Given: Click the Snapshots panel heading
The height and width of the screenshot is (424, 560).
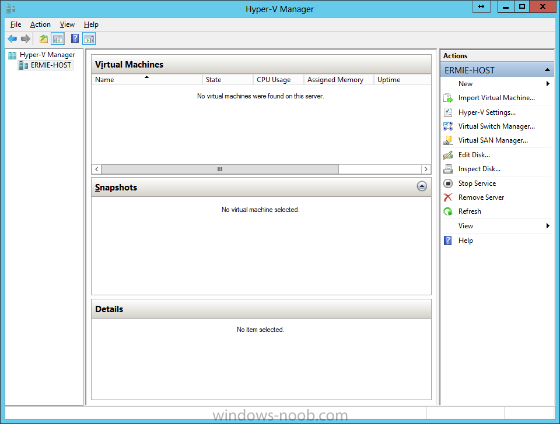Looking at the screenshot, I should [116, 188].
